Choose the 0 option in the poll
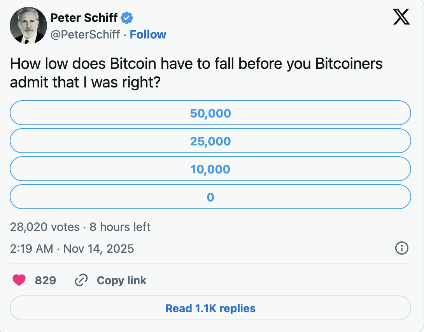 click(x=210, y=197)
